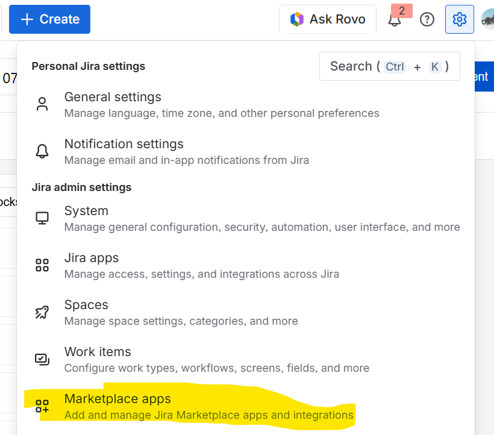Click the Jira apps grid icon

pyautogui.click(x=42, y=265)
